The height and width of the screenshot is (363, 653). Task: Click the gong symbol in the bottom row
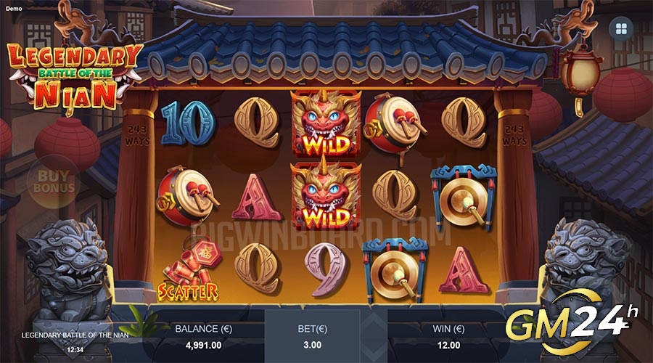[395, 269]
